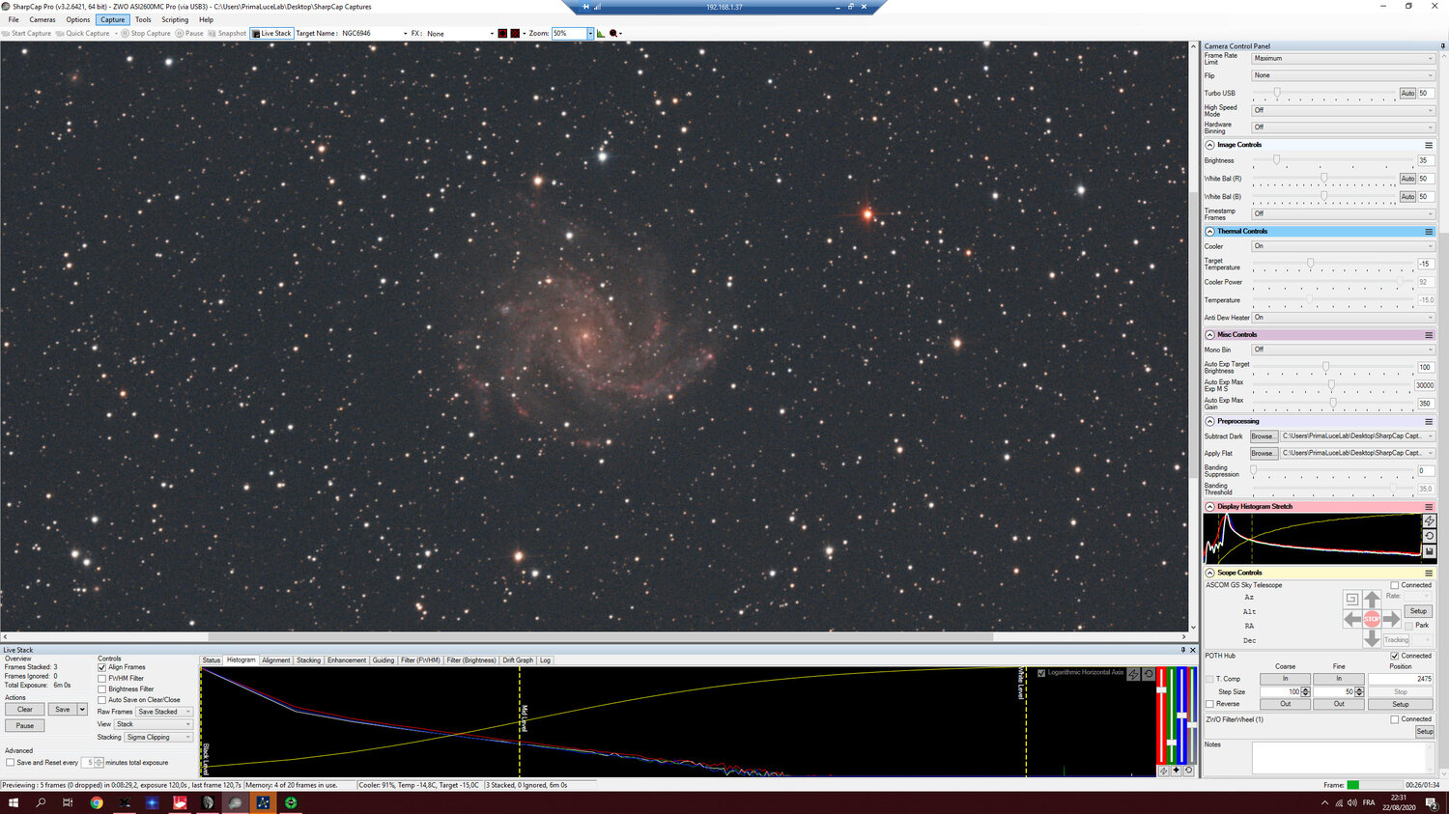Tick the Save and Reset every checkbox
Image resolution: width=1449 pixels, height=814 pixels.
(10, 763)
